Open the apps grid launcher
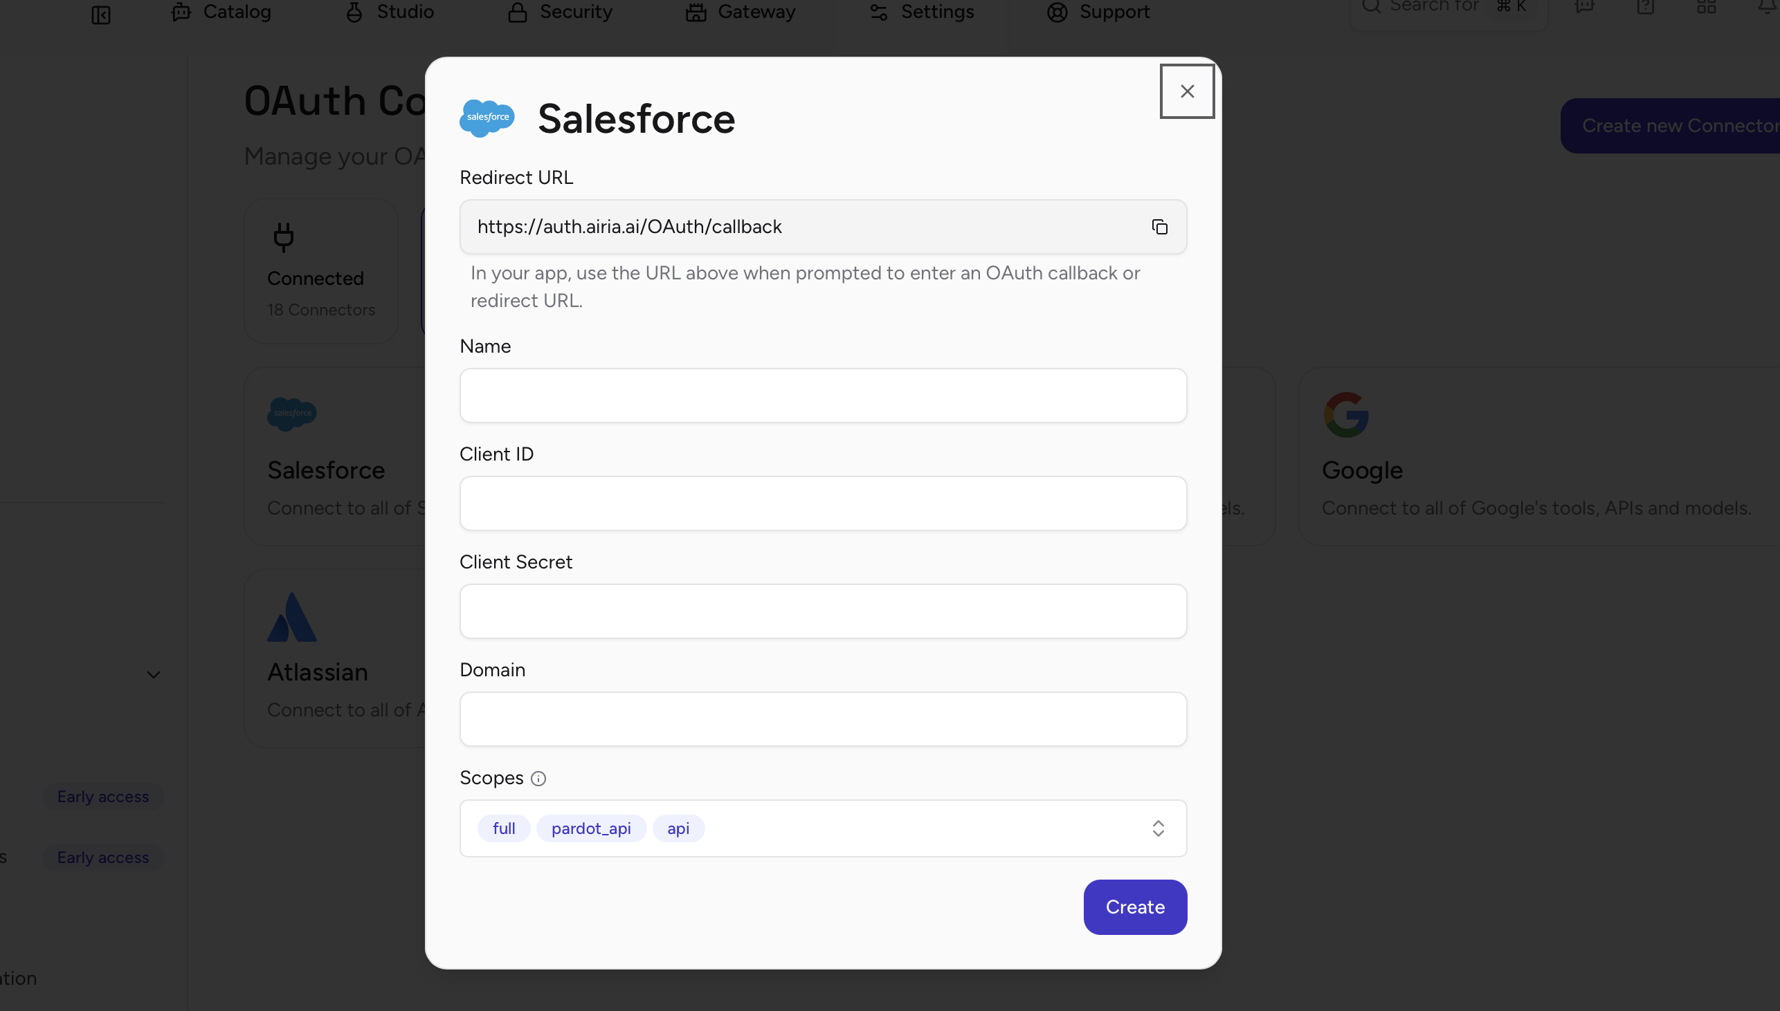 (1706, 8)
